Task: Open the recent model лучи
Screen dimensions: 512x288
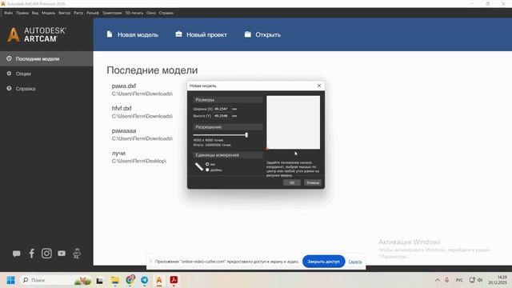Action: (139, 157)
